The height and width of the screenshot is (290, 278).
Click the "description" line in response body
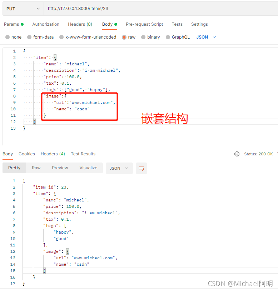coord(81,213)
